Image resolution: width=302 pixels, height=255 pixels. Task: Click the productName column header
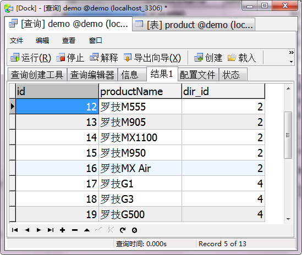click(140, 91)
